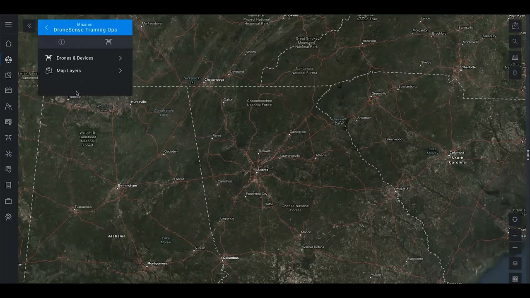The image size is (530, 298).
Task: Select the mission operations sidebar icon
Action: 8,60
